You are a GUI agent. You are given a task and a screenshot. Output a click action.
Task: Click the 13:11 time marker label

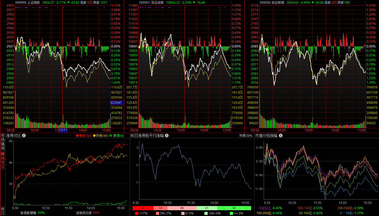click(x=63, y=130)
